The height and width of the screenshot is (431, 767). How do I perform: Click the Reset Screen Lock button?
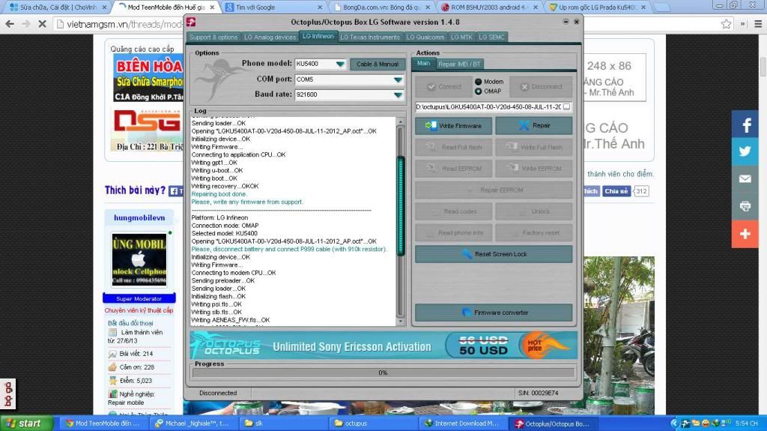494,254
